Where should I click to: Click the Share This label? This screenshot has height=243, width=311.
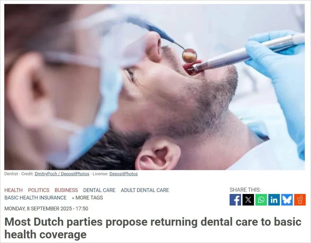pos(245,190)
